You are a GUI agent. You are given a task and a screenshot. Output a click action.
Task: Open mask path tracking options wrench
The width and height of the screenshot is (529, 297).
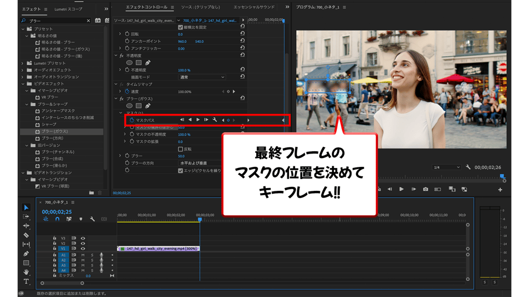click(x=215, y=120)
